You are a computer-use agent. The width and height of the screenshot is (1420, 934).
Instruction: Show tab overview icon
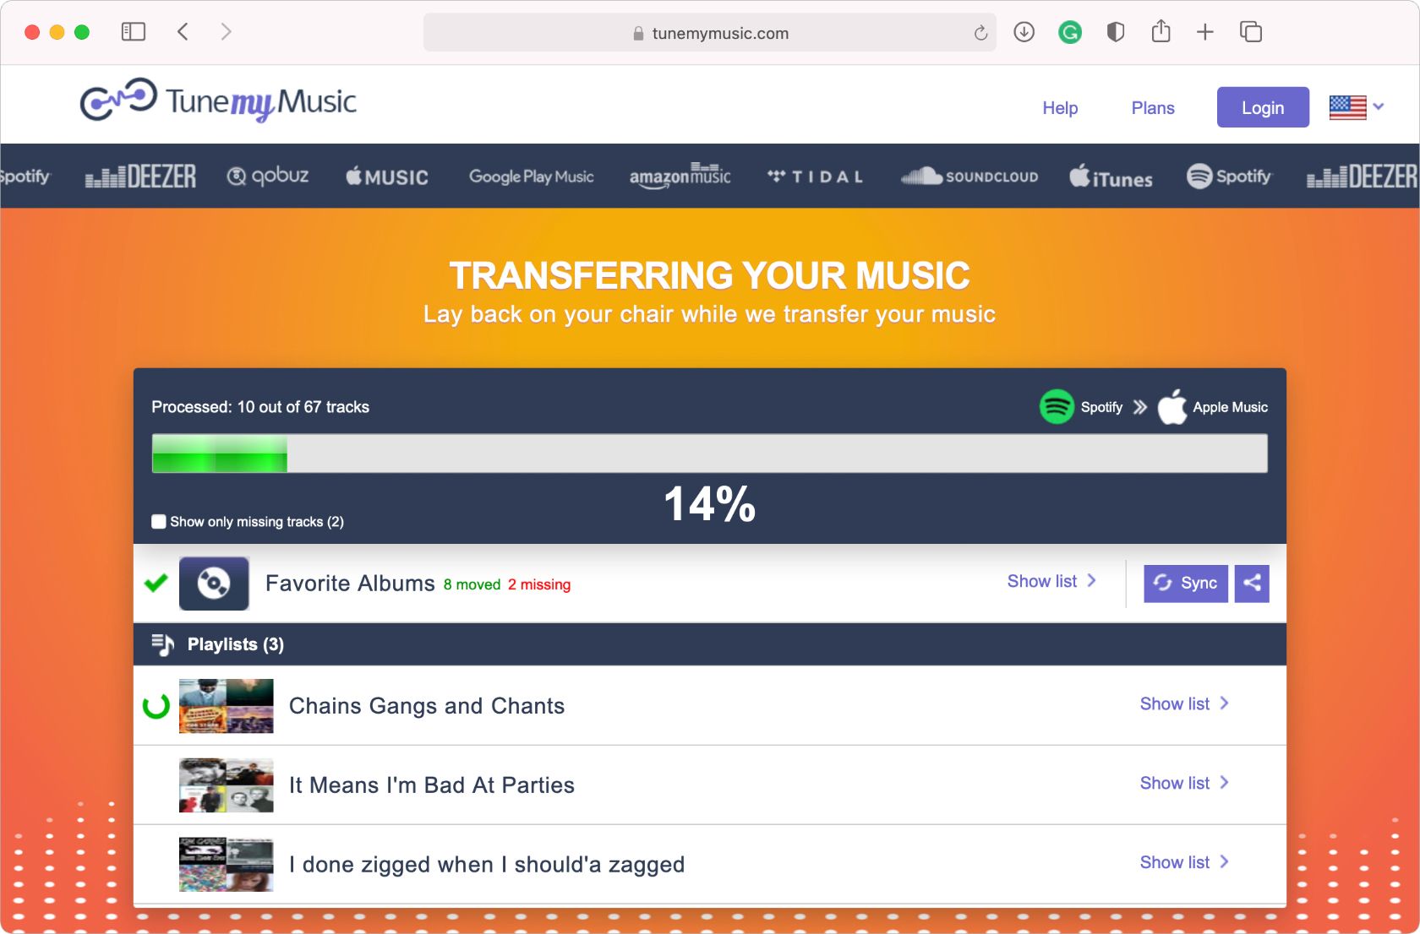(1251, 32)
